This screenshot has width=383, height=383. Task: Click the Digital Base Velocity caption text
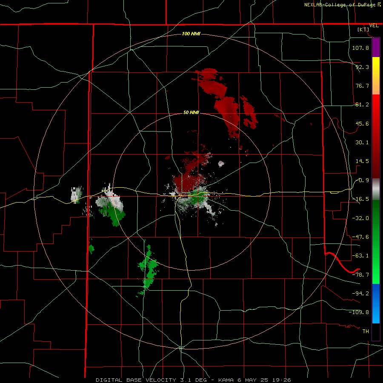click(193, 380)
